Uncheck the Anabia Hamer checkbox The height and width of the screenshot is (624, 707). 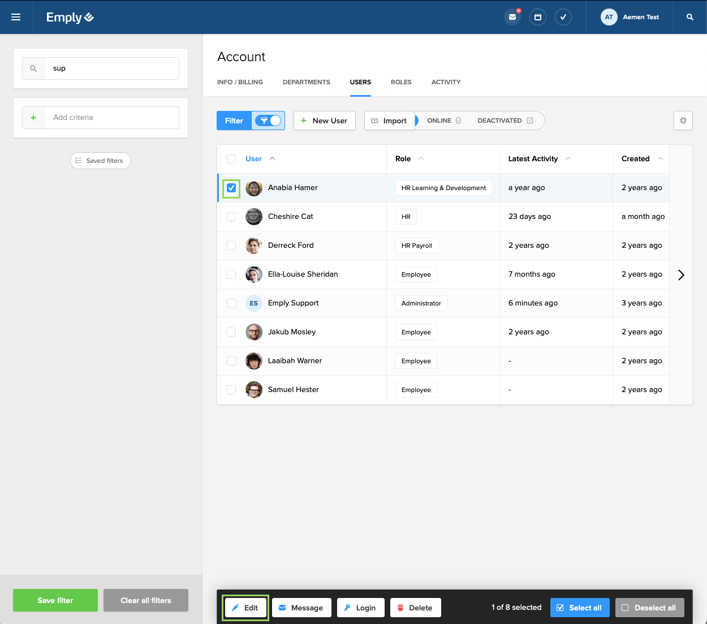pyautogui.click(x=231, y=188)
